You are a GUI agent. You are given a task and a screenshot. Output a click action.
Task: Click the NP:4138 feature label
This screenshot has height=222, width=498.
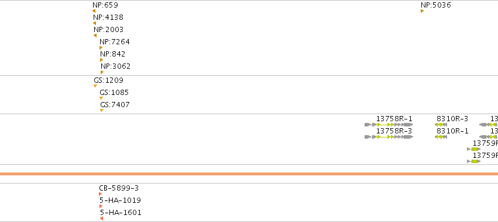pos(108,17)
